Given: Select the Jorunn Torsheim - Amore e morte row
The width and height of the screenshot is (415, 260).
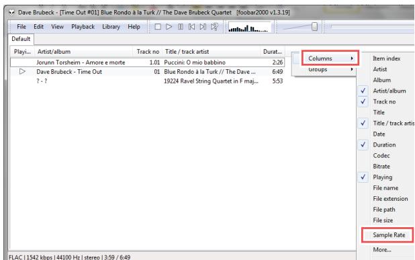Looking at the screenshot, I should click(x=148, y=62).
